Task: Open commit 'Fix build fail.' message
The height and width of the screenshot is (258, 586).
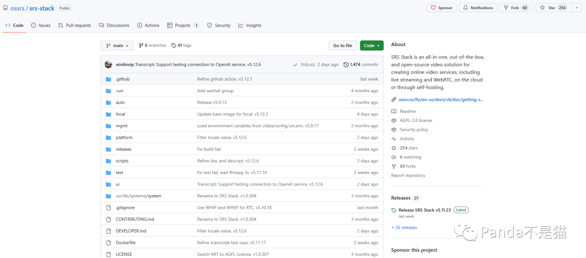Action: [x=209, y=149]
